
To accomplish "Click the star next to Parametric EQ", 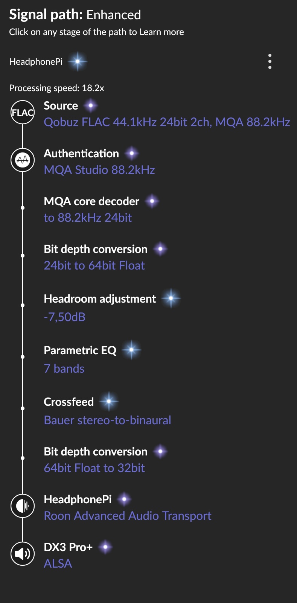I will [x=131, y=350].
